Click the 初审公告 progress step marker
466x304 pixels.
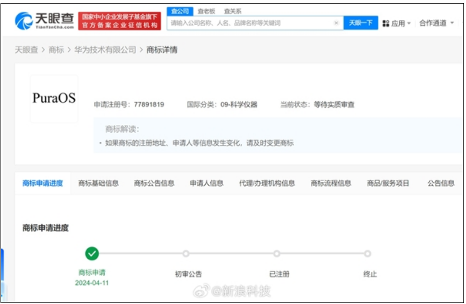tap(186, 254)
